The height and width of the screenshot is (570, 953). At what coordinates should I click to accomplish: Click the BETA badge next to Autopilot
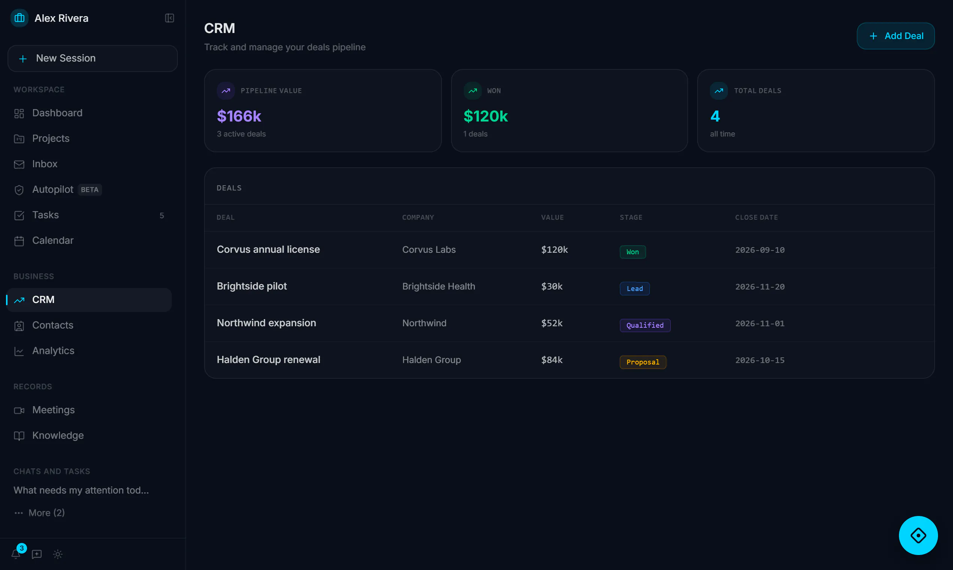(90, 190)
